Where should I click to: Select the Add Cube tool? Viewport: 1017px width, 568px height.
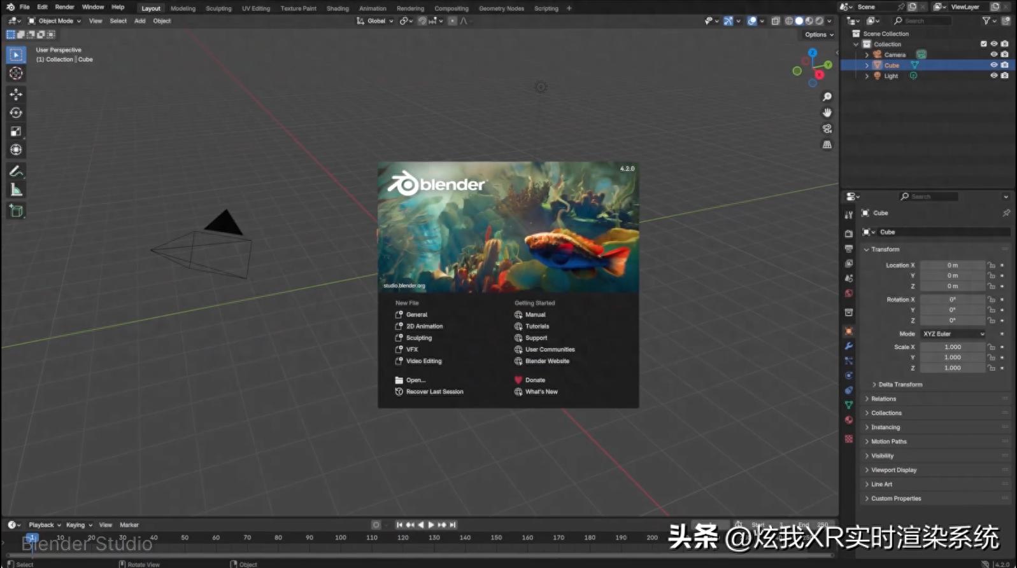click(x=16, y=211)
